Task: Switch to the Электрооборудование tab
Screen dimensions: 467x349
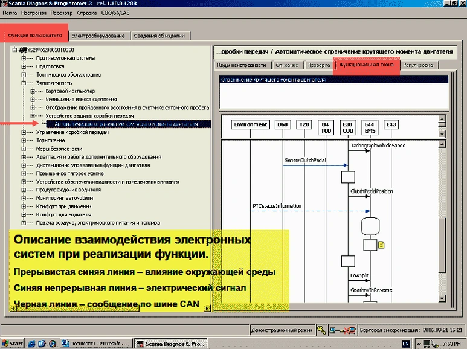Action: [x=99, y=36]
